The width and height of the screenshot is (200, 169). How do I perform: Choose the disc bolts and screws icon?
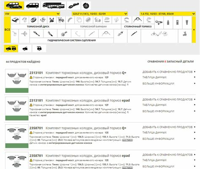coord(61,20)
